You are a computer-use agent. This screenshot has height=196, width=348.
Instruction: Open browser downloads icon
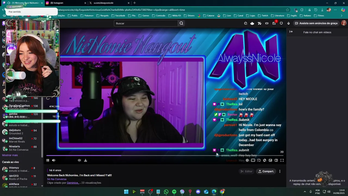[x=322, y=10]
